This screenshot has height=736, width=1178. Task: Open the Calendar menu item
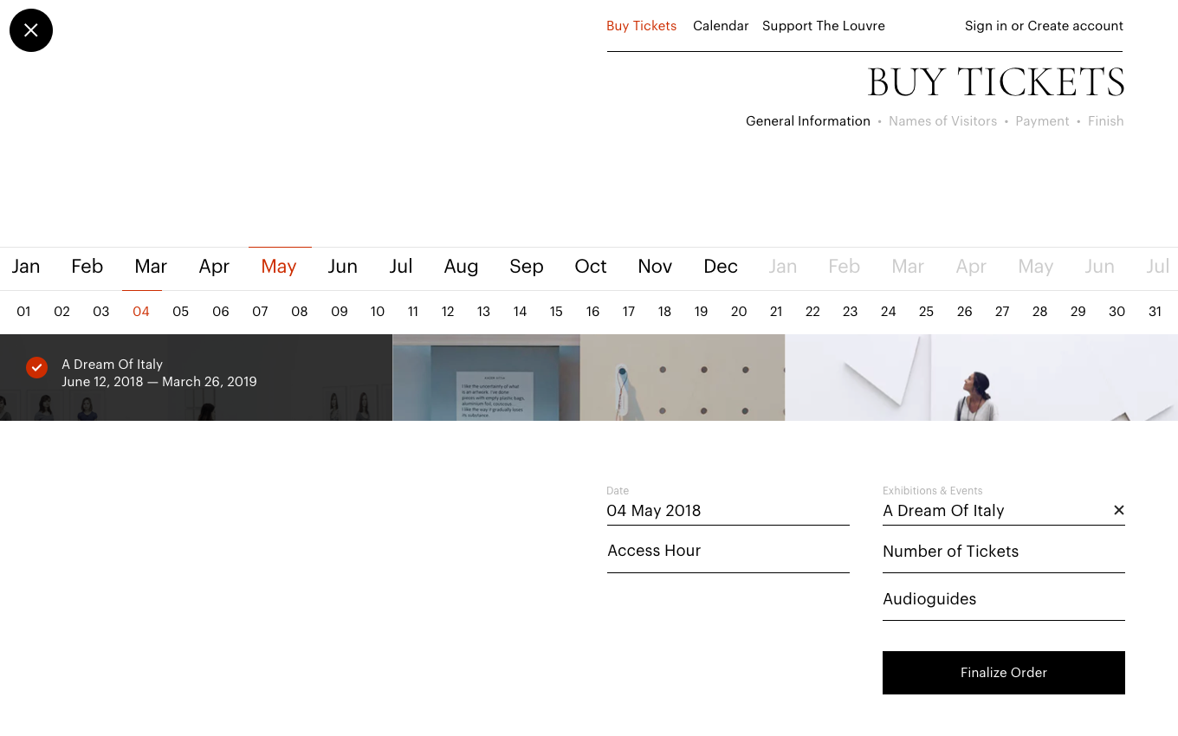(720, 26)
